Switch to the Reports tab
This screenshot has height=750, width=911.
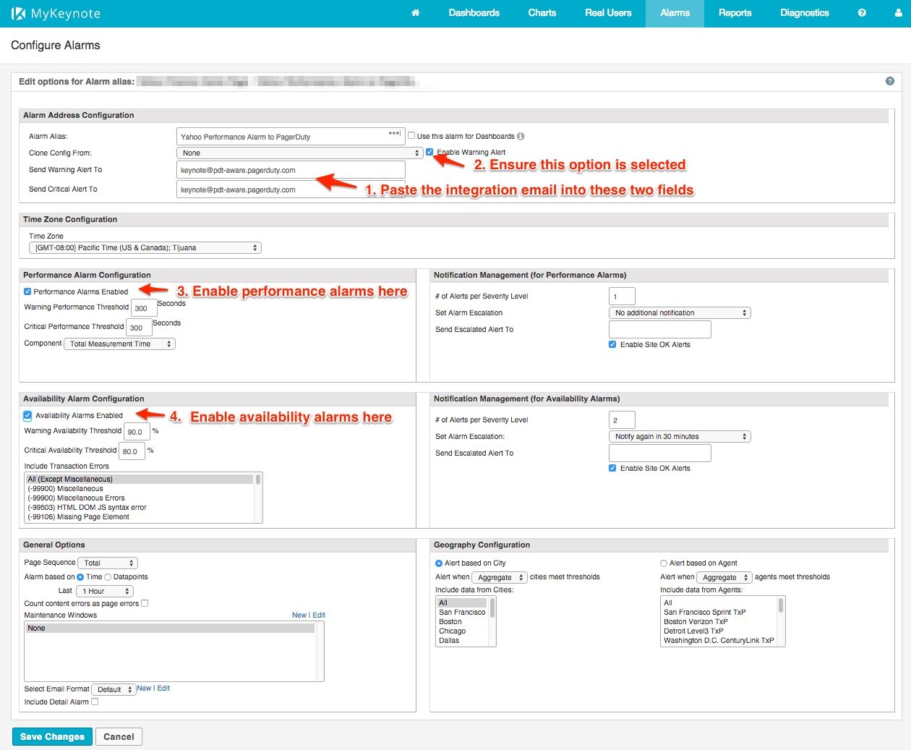pyautogui.click(x=735, y=13)
